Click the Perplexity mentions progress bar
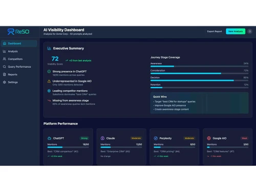This screenshot has width=256, height=192. pos(175,147)
